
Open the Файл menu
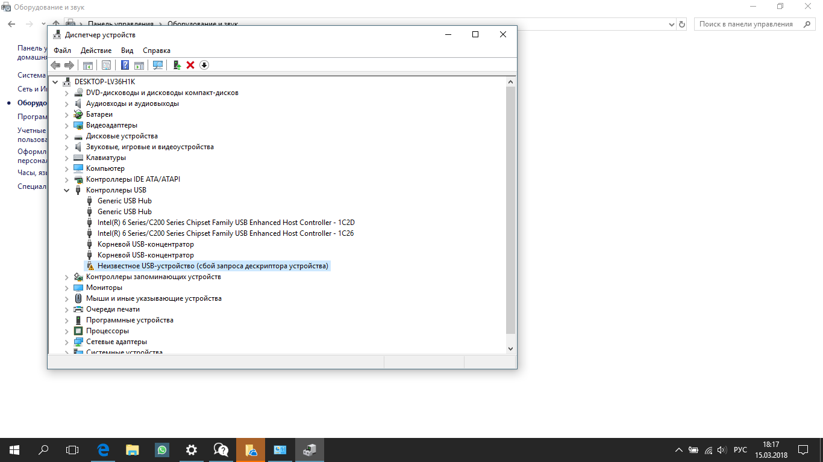point(62,51)
